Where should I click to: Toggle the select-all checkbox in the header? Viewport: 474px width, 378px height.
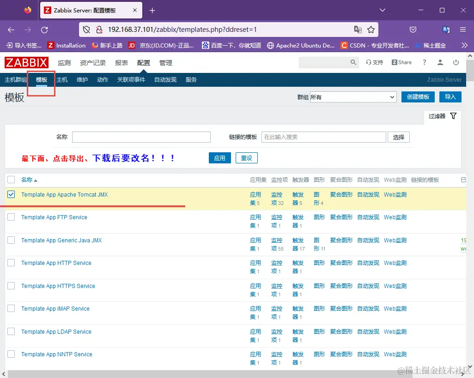11,180
